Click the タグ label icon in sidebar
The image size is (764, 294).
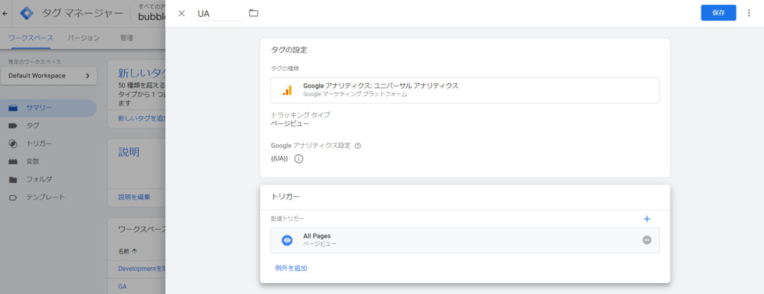(x=13, y=126)
